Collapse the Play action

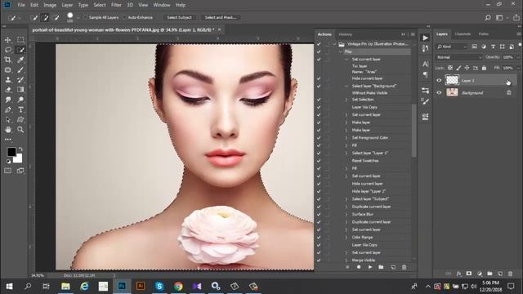click(341, 51)
